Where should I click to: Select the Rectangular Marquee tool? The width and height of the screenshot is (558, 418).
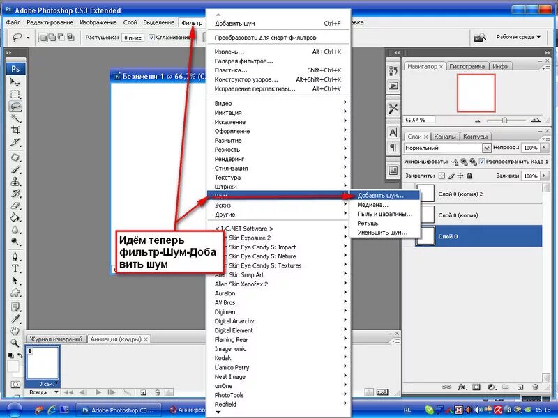15,94
